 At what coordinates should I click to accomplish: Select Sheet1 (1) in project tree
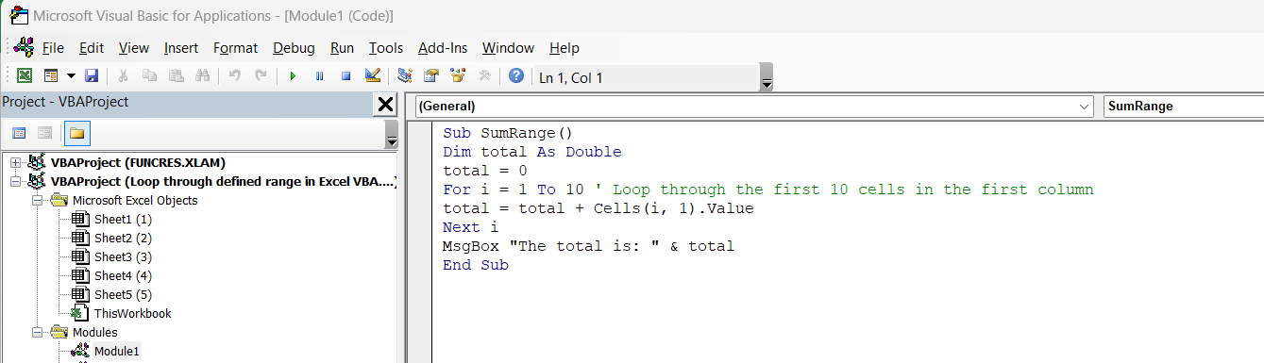(123, 219)
